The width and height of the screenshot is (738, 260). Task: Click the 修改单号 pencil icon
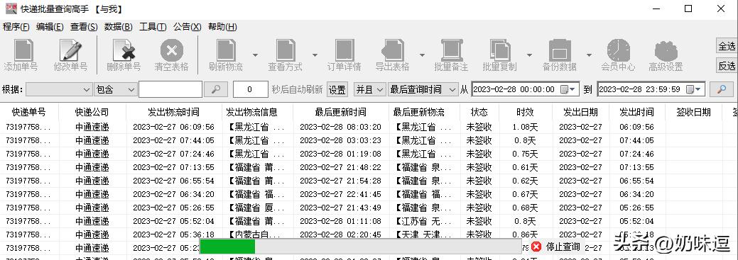70,50
